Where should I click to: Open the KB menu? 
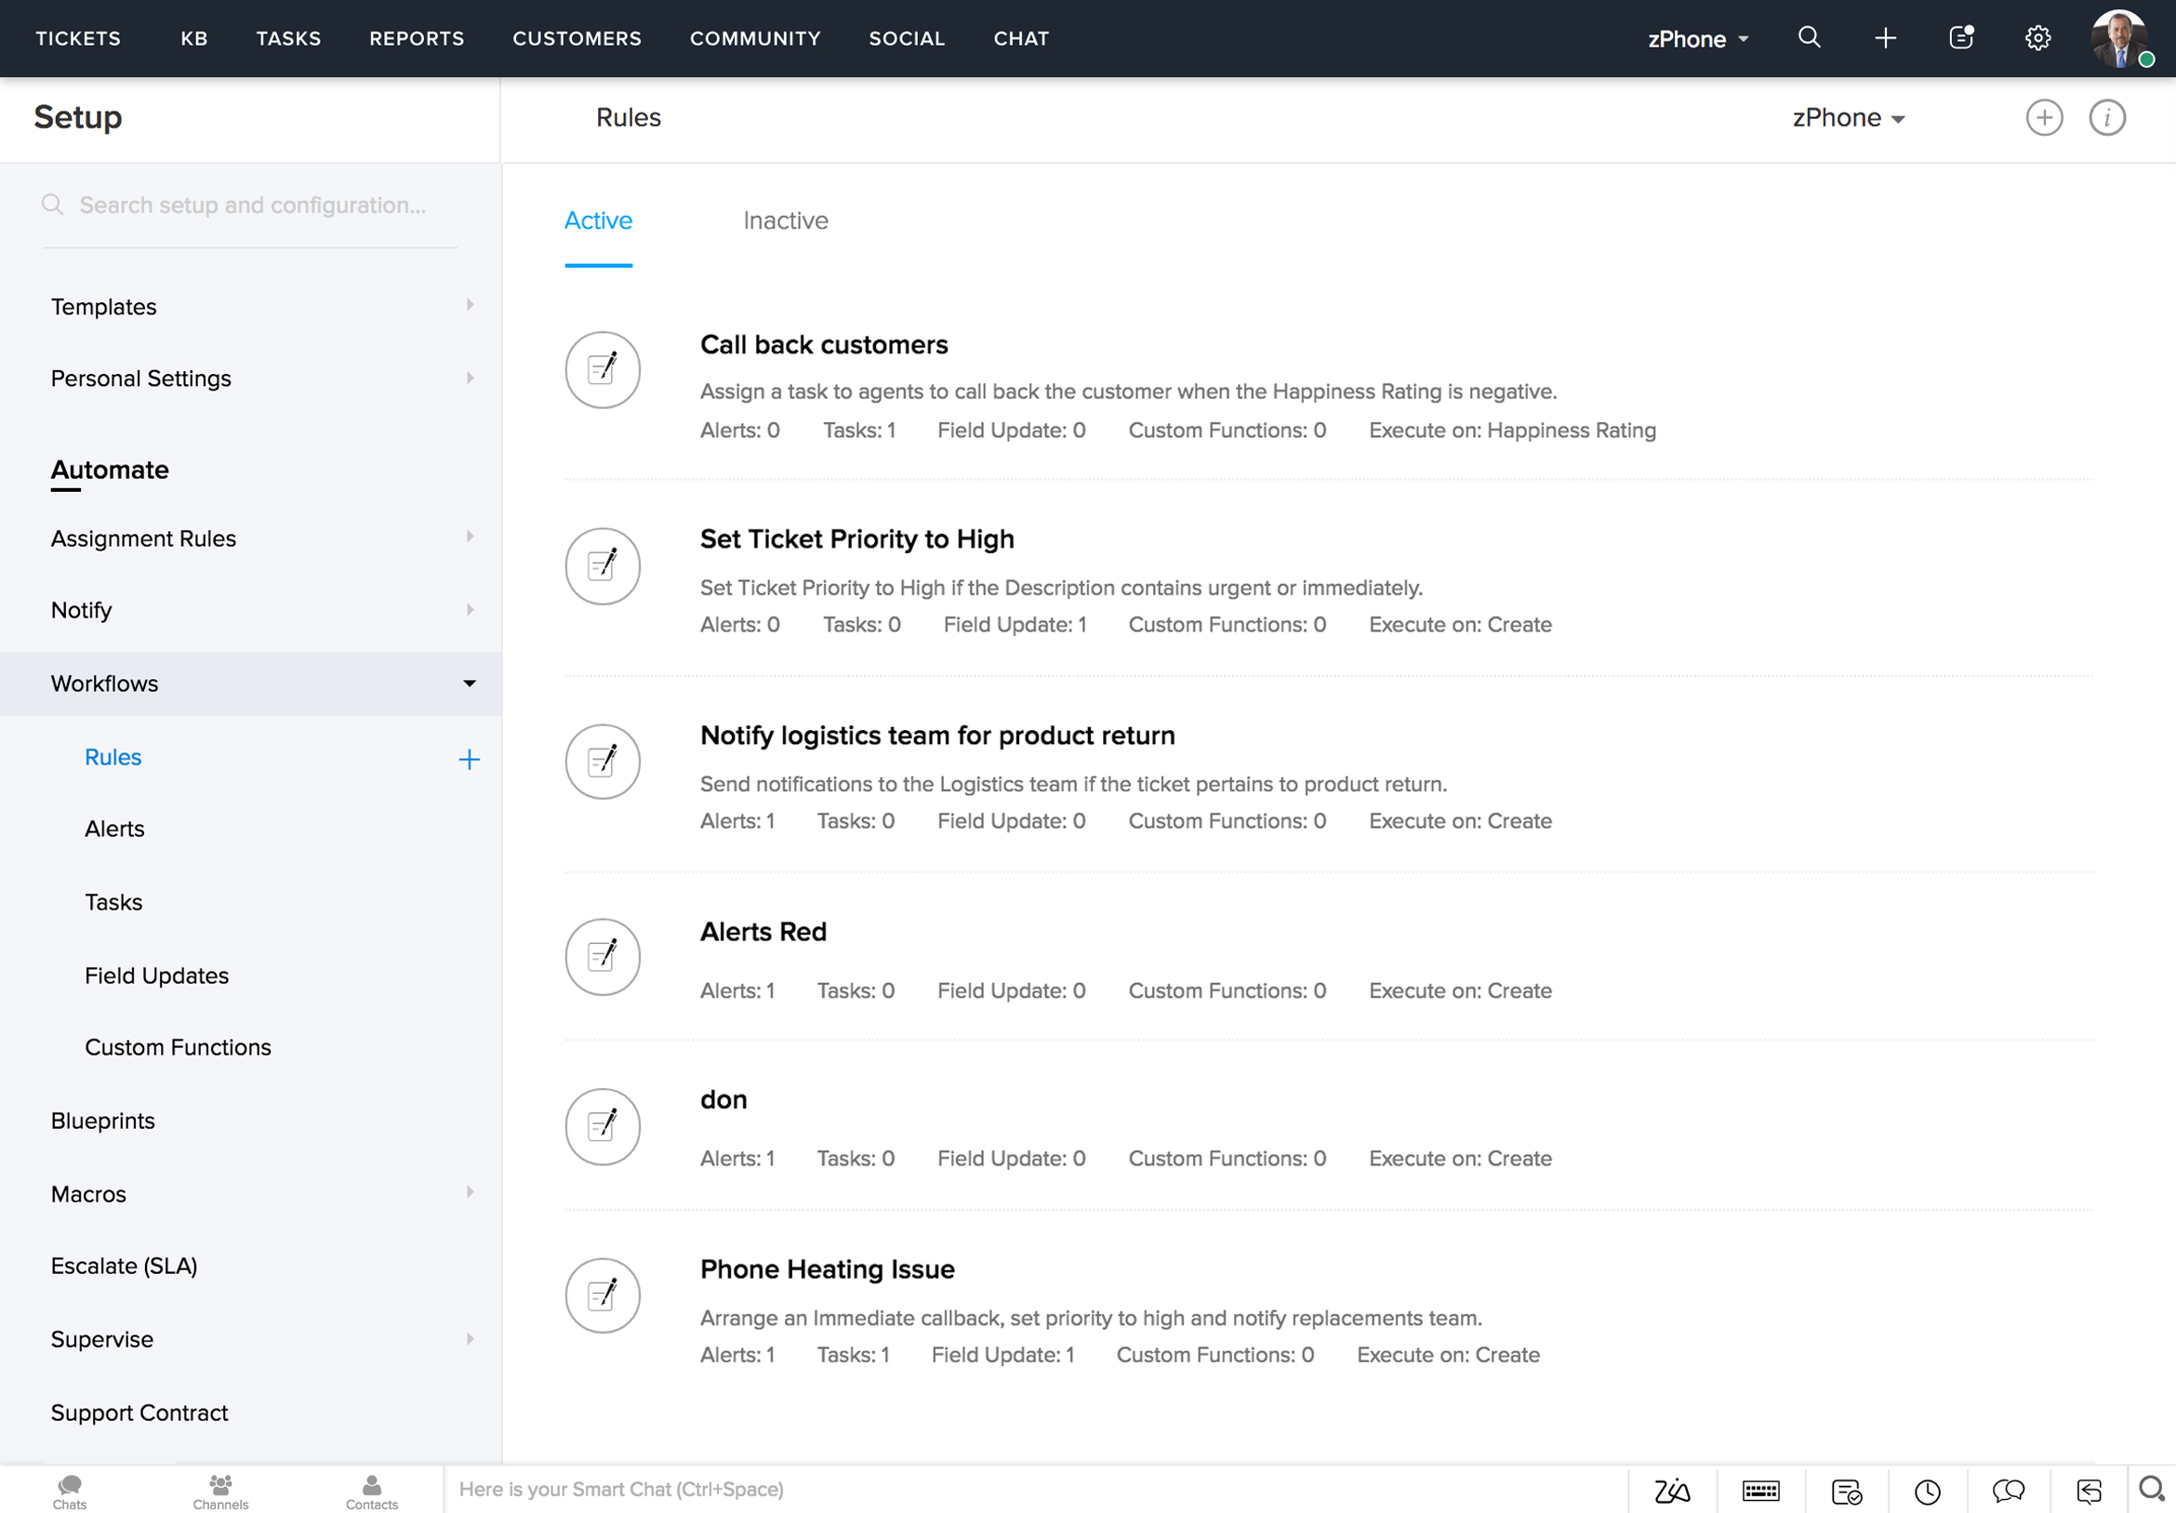pyautogui.click(x=194, y=39)
